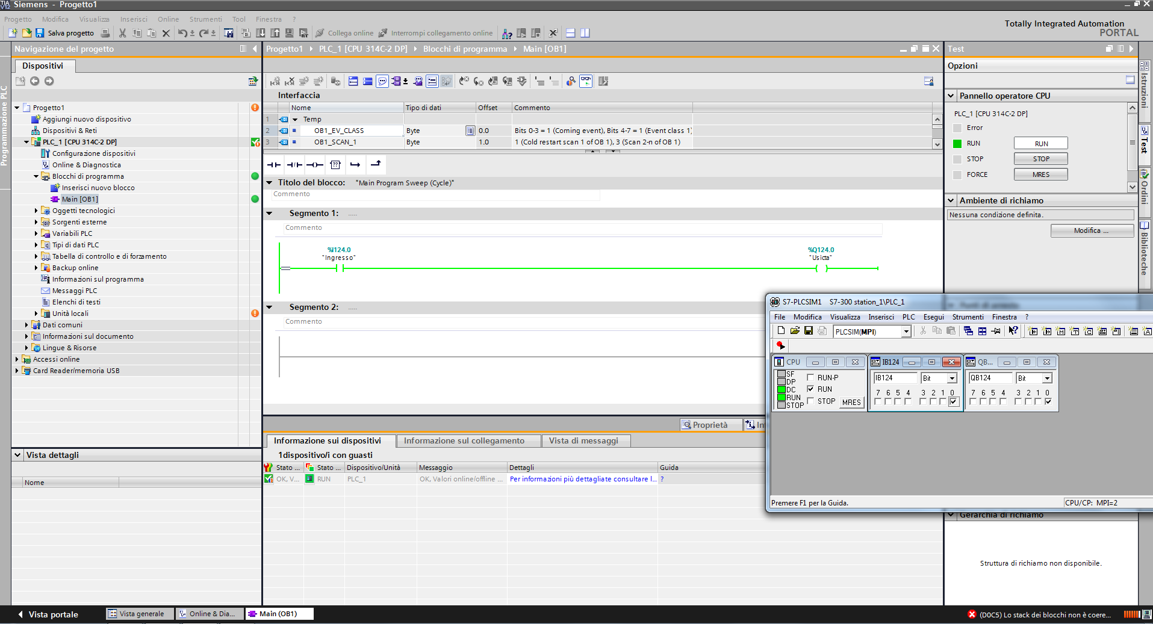Click the save project disk icon
1153x624 pixels.
coord(40,33)
